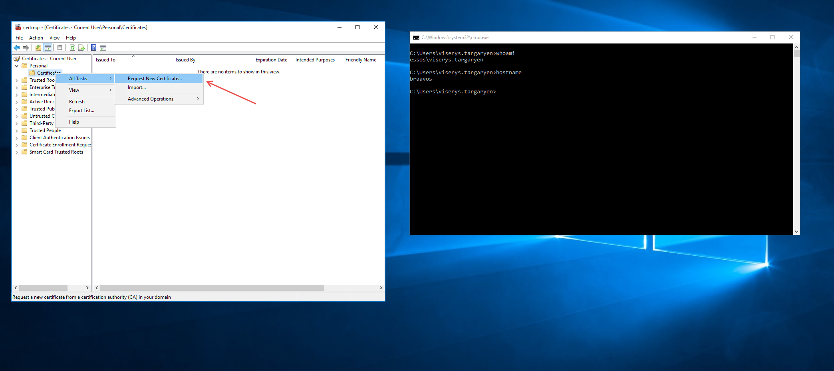
Task: Expand the Intermediate node chevron
Action: (17, 95)
